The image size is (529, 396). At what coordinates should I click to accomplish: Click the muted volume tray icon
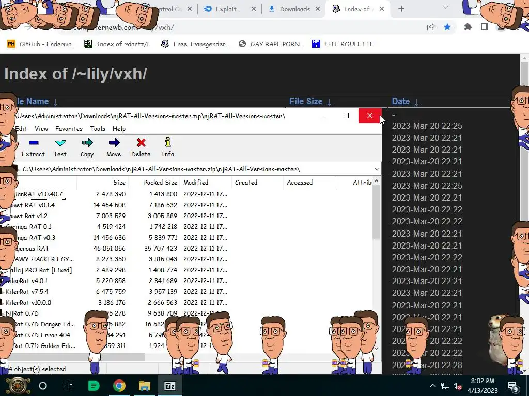[x=458, y=386]
